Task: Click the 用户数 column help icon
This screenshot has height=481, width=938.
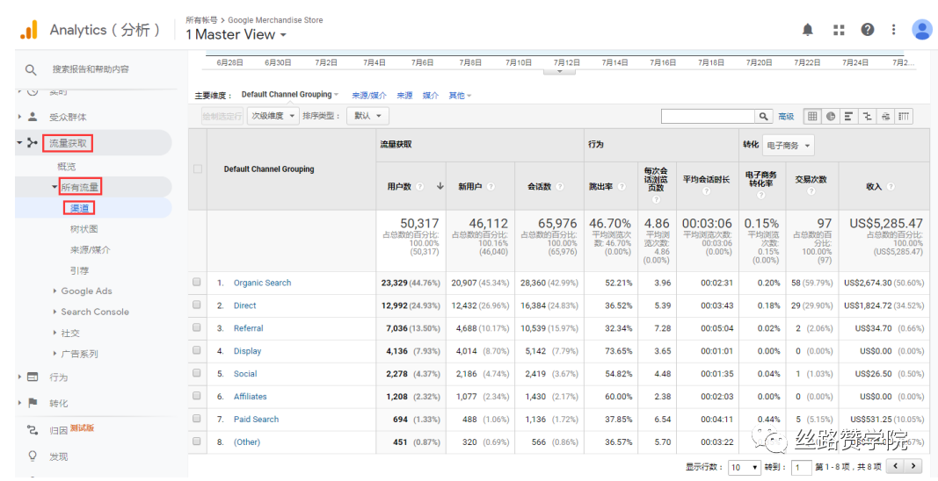Action: coord(420,186)
